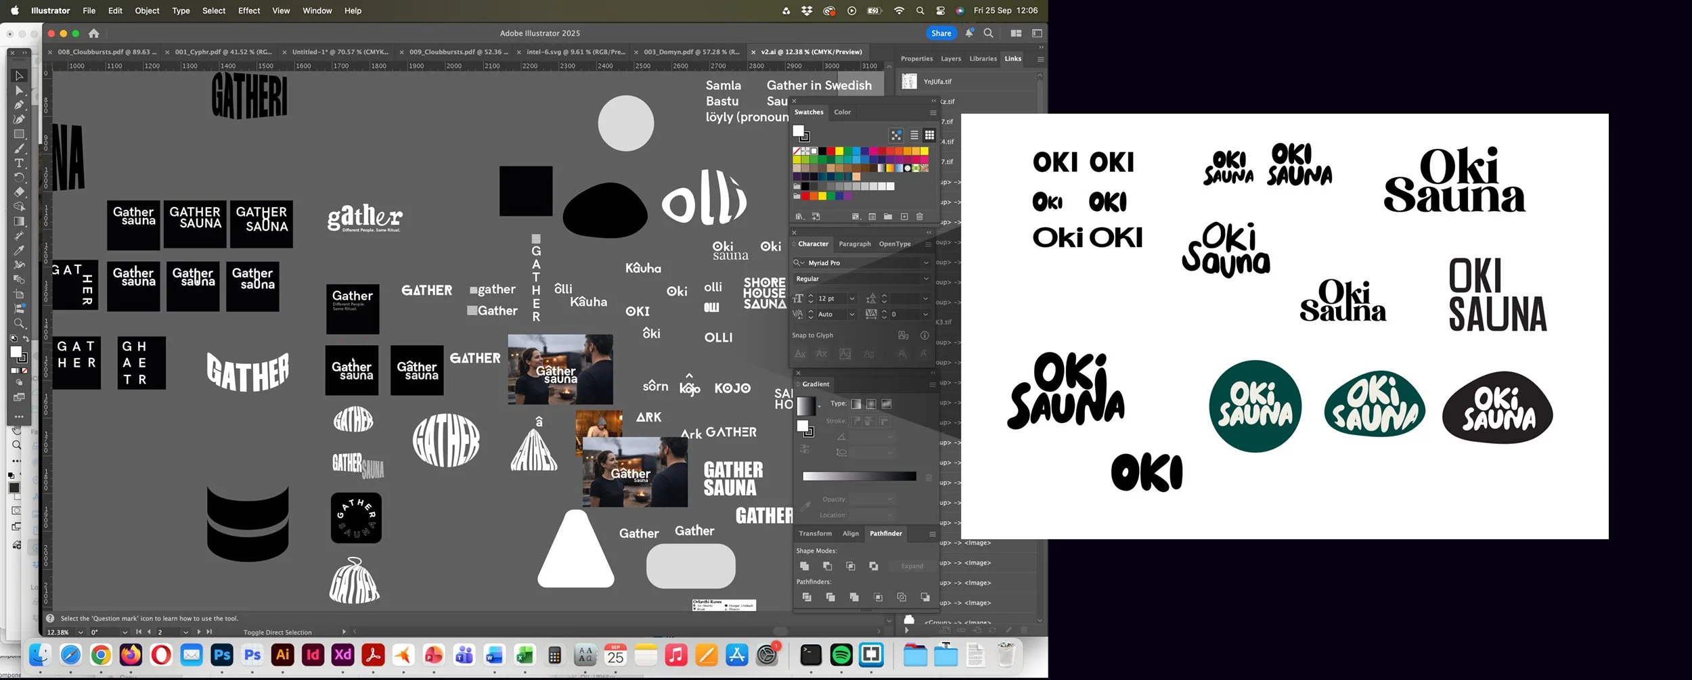The image size is (1692, 680).
Task: Select the Curvature tool
Action: pos(19,120)
